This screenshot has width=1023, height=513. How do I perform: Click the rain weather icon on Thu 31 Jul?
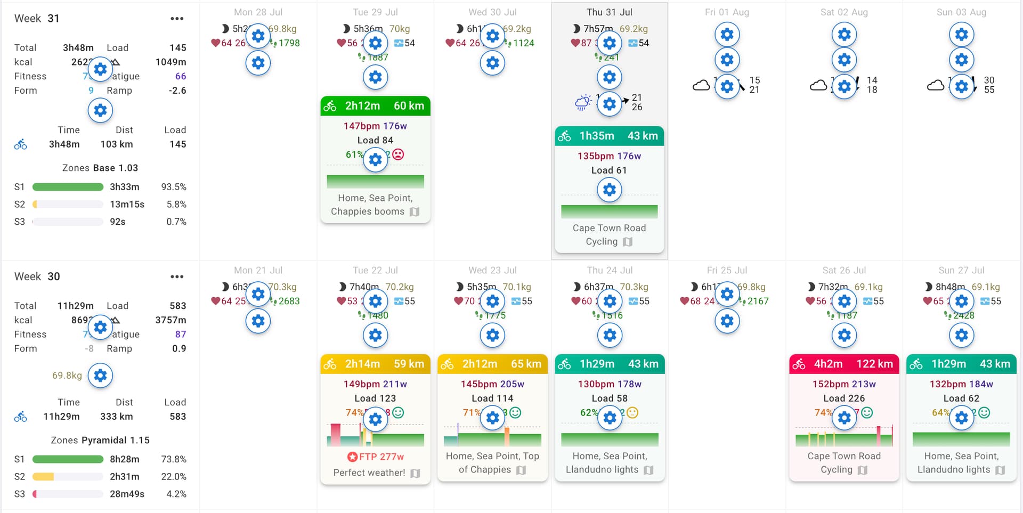click(583, 102)
